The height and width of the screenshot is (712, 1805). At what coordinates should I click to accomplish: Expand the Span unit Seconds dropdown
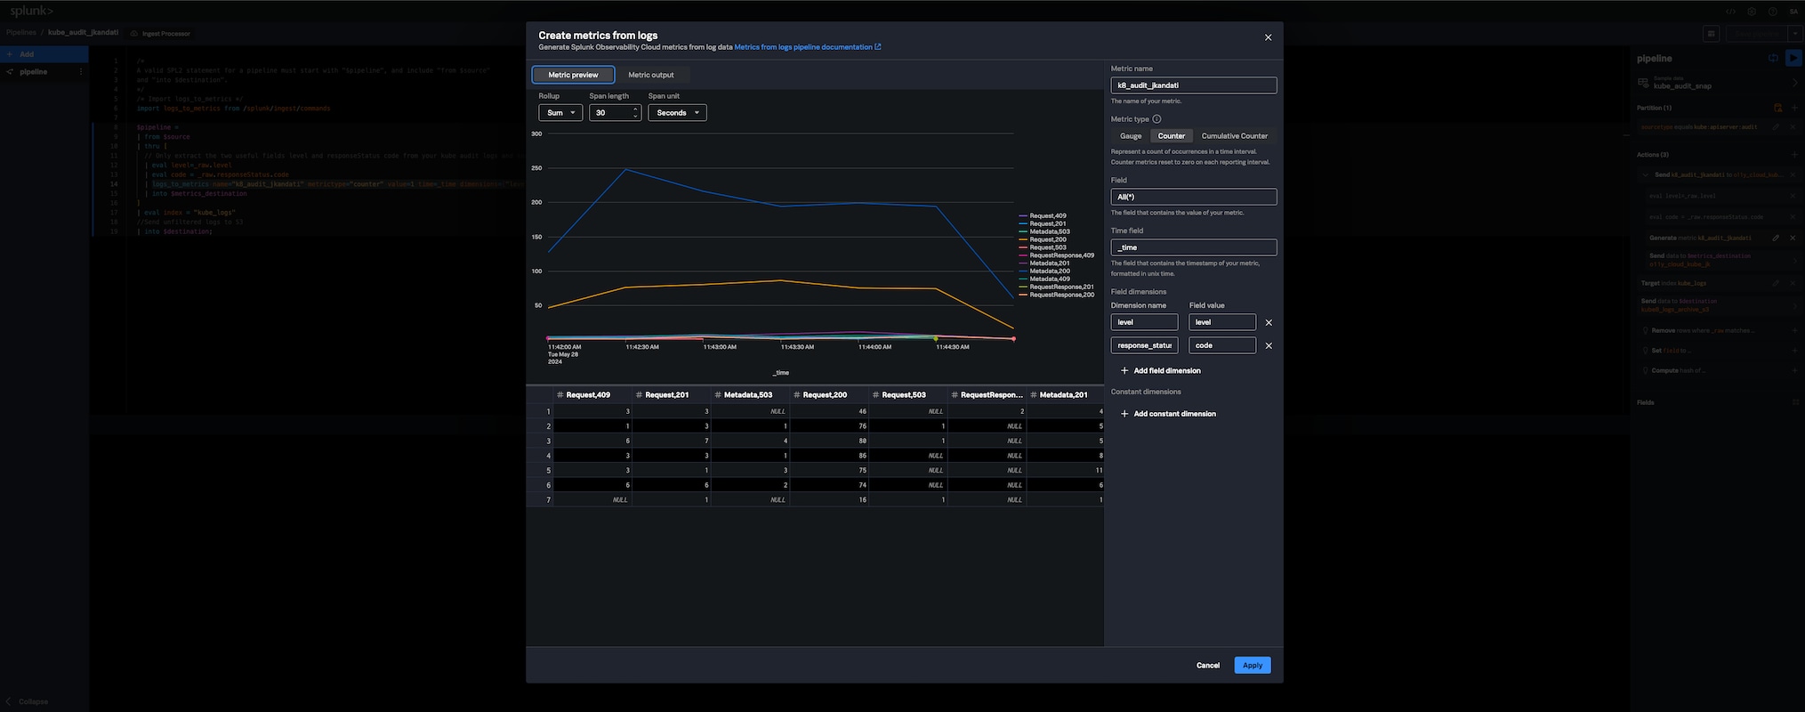click(677, 113)
